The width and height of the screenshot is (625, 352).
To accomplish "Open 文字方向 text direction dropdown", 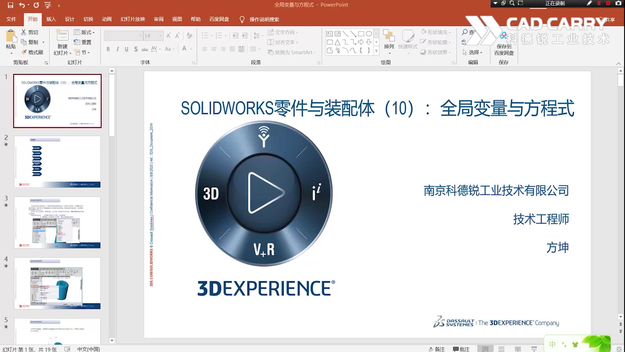I will pyautogui.click(x=283, y=32).
